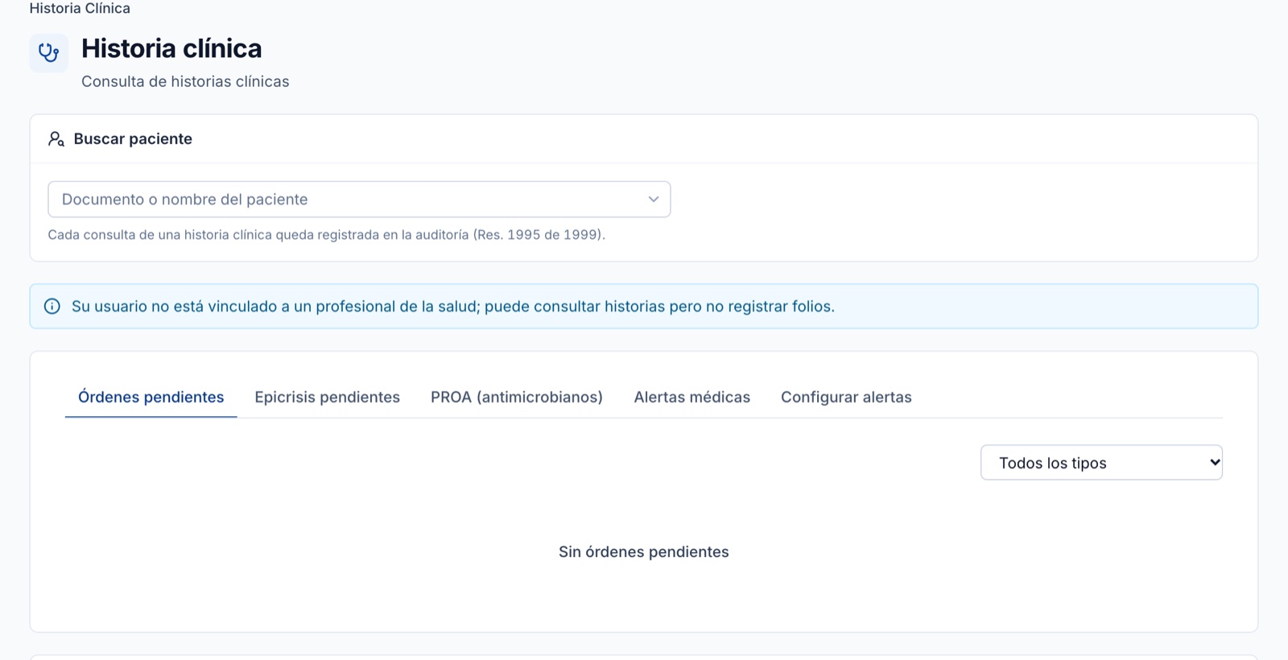Click the banner text about usuario no vinculado

coord(453,307)
